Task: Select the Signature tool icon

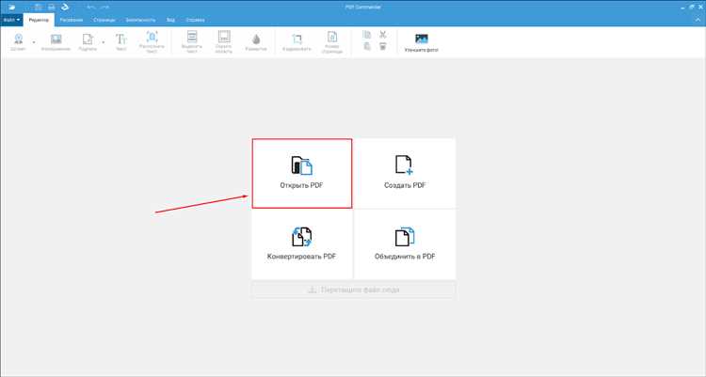Action: pyautogui.click(x=88, y=41)
